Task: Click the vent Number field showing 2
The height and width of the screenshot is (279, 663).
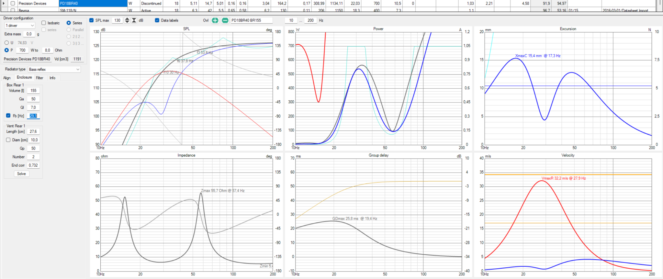Action: 33,157
